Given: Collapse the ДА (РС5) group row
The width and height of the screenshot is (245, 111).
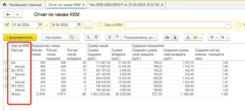Looking at the screenshot, I should click(5, 70).
